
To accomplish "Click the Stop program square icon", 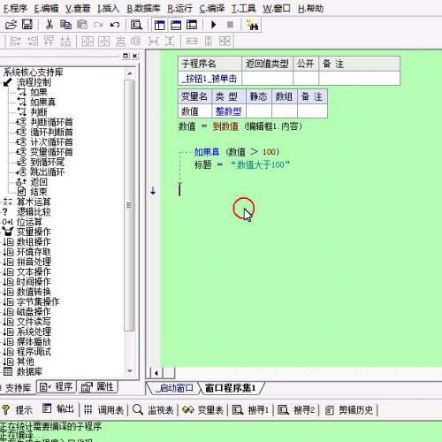I will point(230,25).
